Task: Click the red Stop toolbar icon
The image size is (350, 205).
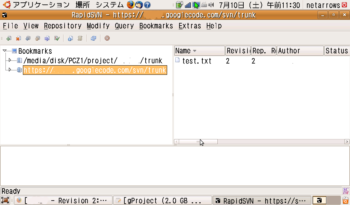Action: tap(107, 38)
